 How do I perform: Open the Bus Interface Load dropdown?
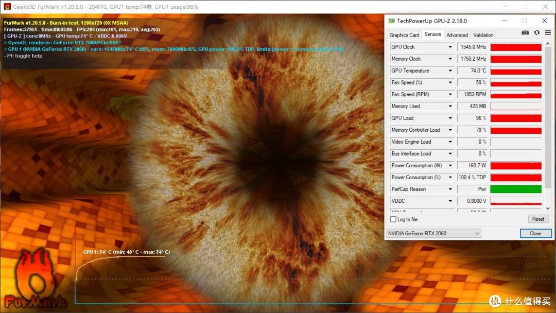pyautogui.click(x=450, y=153)
